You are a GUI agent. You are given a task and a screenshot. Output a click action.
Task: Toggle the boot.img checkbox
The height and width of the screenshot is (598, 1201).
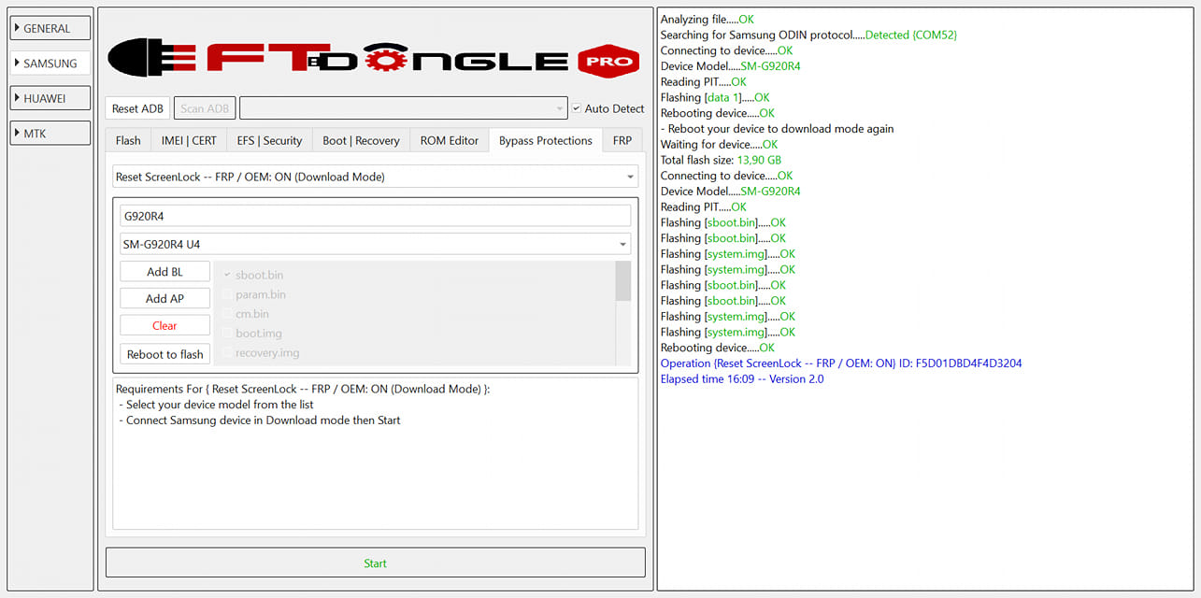click(228, 334)
